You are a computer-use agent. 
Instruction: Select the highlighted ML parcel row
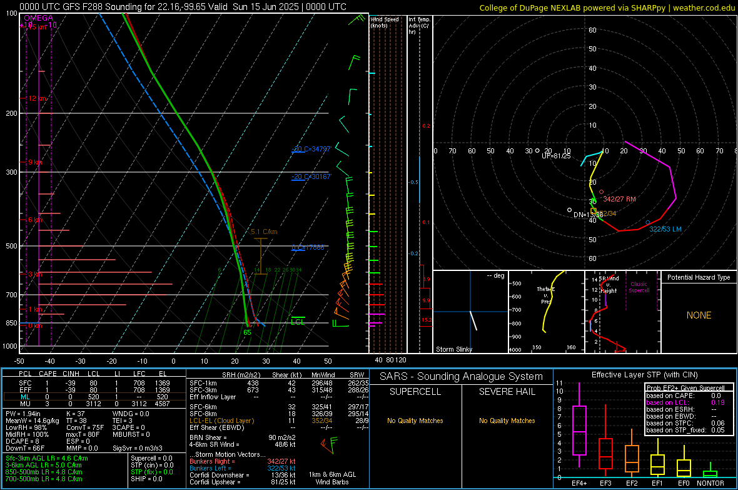tap(93, 397)
